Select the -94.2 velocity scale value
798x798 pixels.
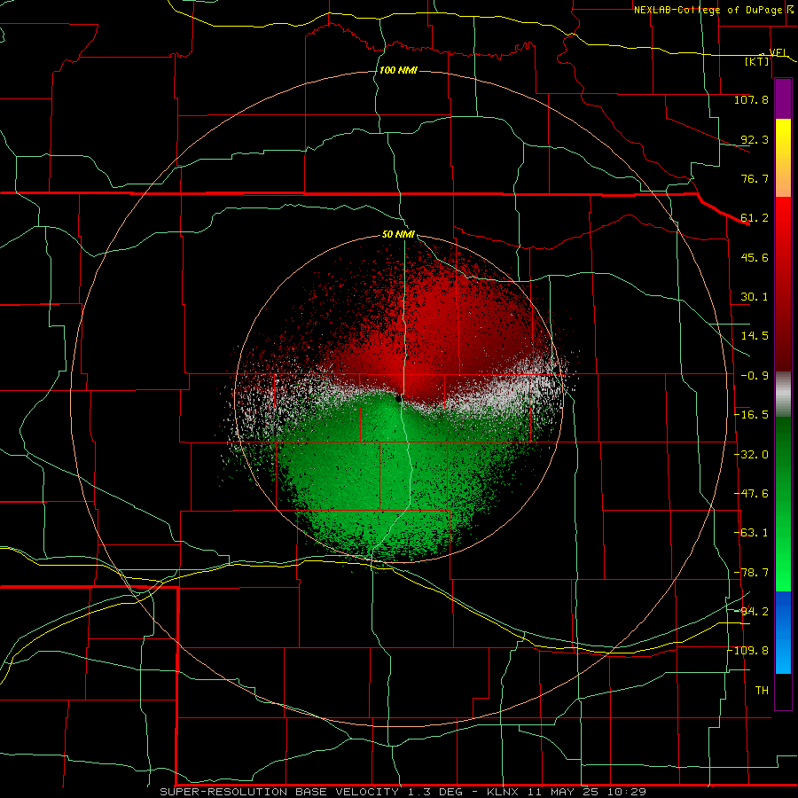751,612
